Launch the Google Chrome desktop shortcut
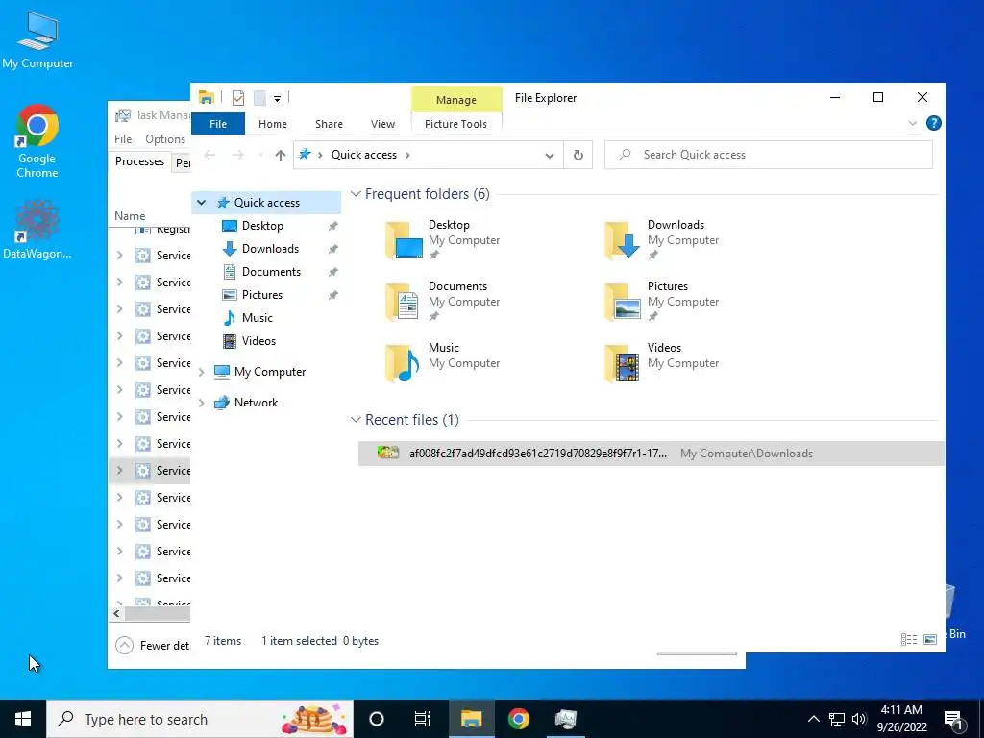This screenshot has height=738, width=984. pos(37,140)
